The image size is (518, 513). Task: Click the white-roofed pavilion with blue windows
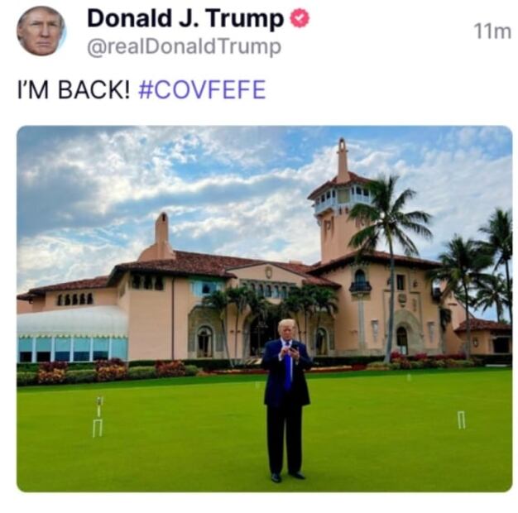click(72, 333)
